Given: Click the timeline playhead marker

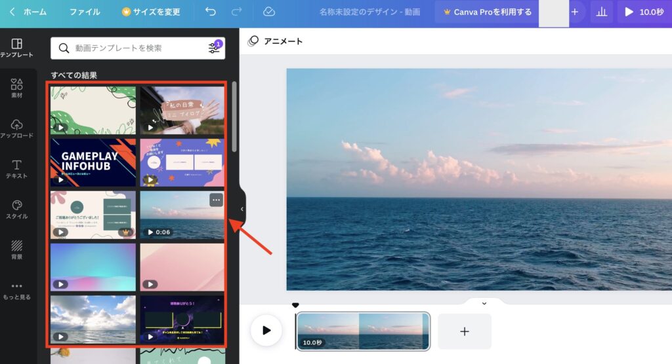Looking at the screenshot, I should pyautogui.click(x=295, y=305).
